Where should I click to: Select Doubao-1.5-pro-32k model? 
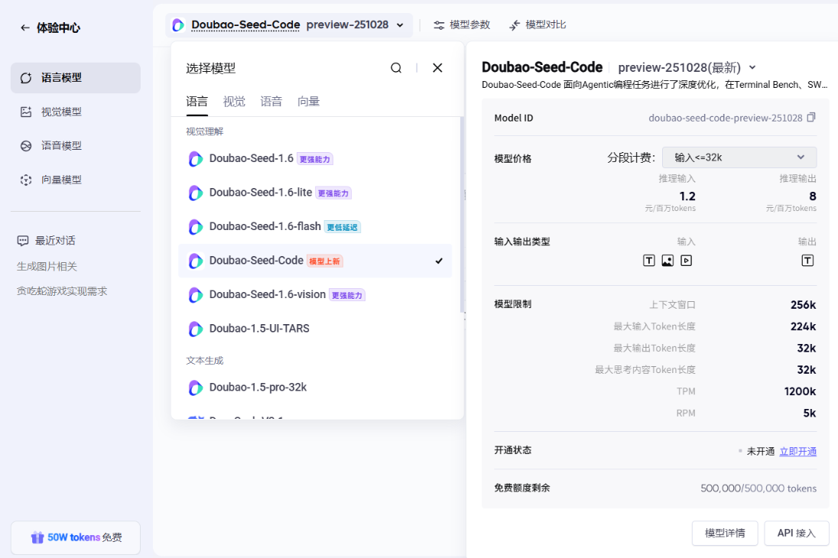click(x=315, y=388)
